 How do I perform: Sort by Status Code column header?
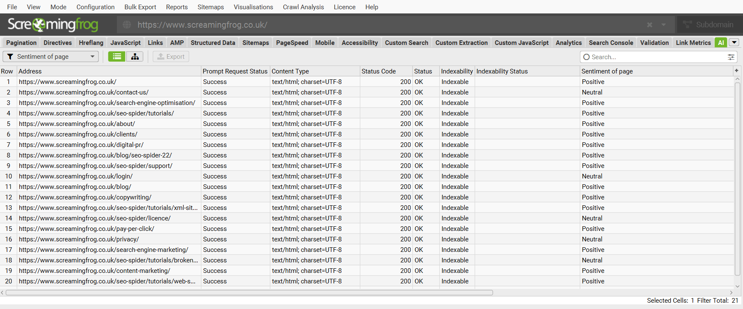(x=386, y=71)
